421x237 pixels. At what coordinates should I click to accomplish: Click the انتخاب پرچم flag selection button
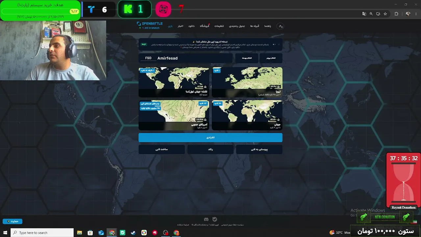click(271, 58)
